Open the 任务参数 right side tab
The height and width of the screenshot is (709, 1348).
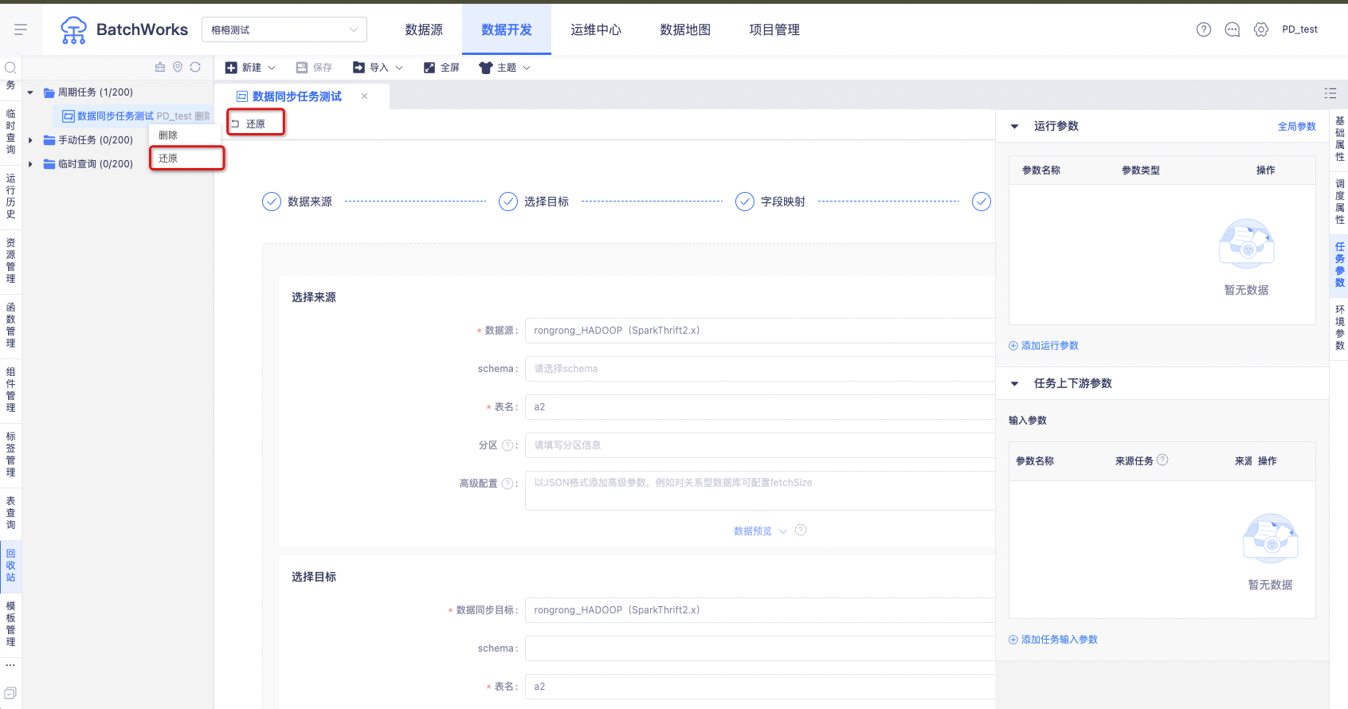(x=1339, y=264)
